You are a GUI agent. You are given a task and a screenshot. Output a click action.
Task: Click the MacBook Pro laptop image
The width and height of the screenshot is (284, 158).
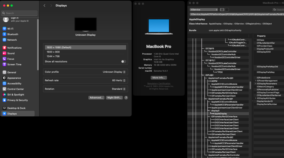(159, 26)
